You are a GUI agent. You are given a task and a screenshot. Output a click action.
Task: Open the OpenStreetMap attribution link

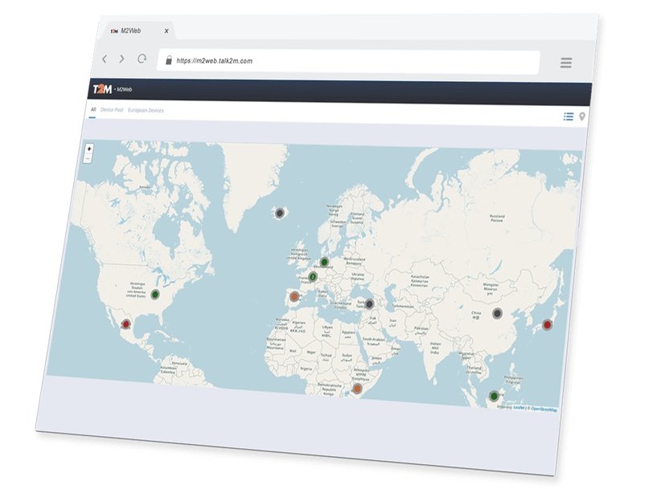pos(544,409)
